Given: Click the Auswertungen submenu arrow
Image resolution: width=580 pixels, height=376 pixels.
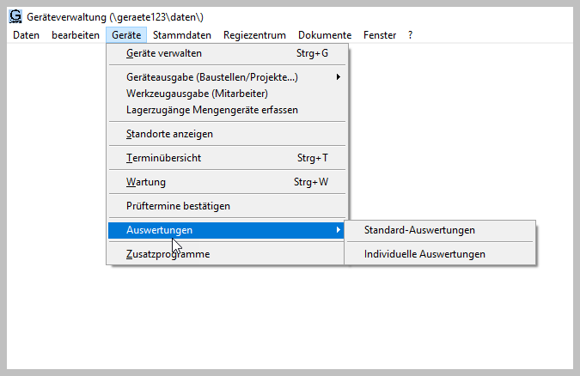Looking at the screenshot, I should (338, 230).
